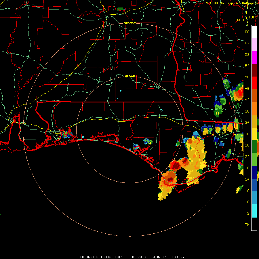Viewport: 259px width, 259px height.
Task: Click the legend value 62
Action: pyautogui.click(x=247, y=43)
